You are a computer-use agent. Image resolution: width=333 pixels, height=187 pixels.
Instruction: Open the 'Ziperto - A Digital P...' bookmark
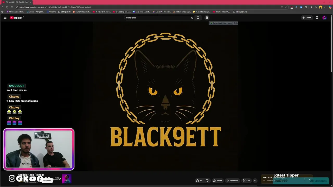pos(35,12)
